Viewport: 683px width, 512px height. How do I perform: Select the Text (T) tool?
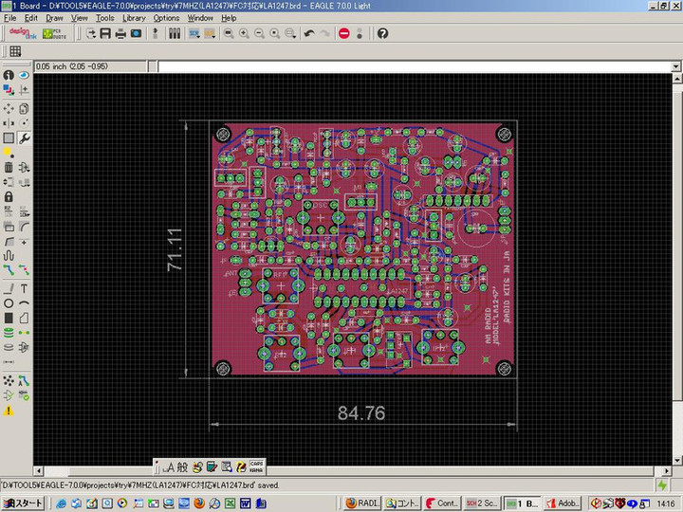point(24,288)
